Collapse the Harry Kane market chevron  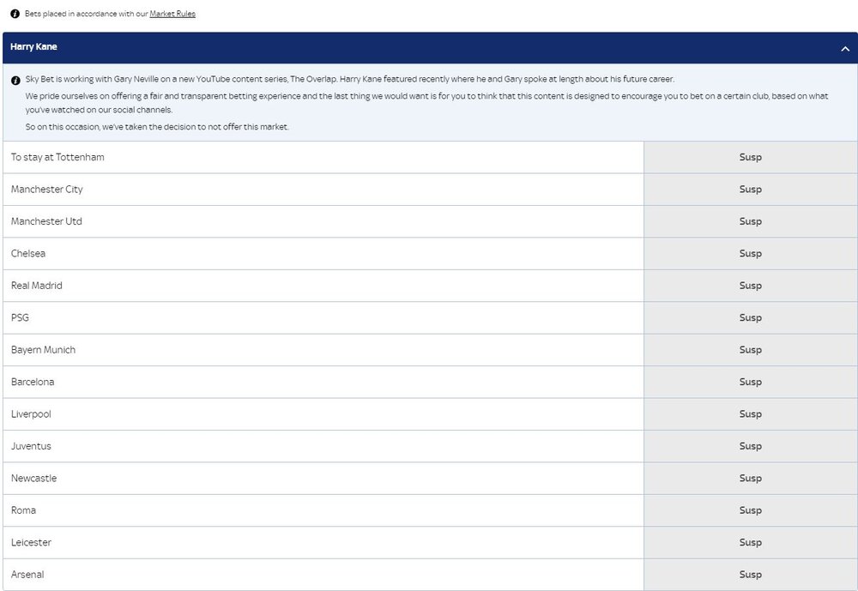(845, 49)
